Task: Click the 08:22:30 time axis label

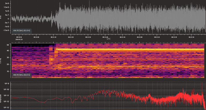Action: 191,37
